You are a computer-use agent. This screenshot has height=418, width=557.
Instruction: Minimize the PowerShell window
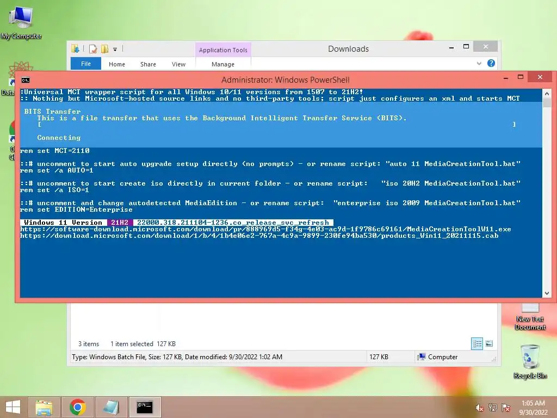tap(506, 77)
